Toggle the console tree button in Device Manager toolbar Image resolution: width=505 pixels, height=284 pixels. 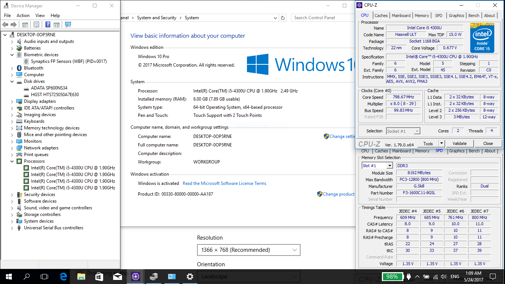25,24
